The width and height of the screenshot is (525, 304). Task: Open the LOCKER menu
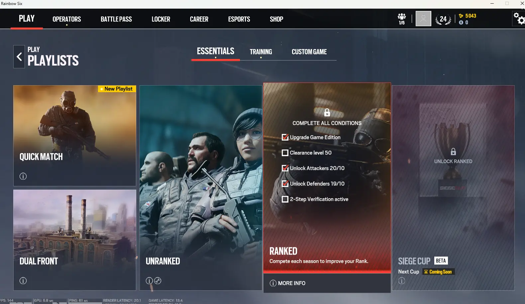click(161, 19)
